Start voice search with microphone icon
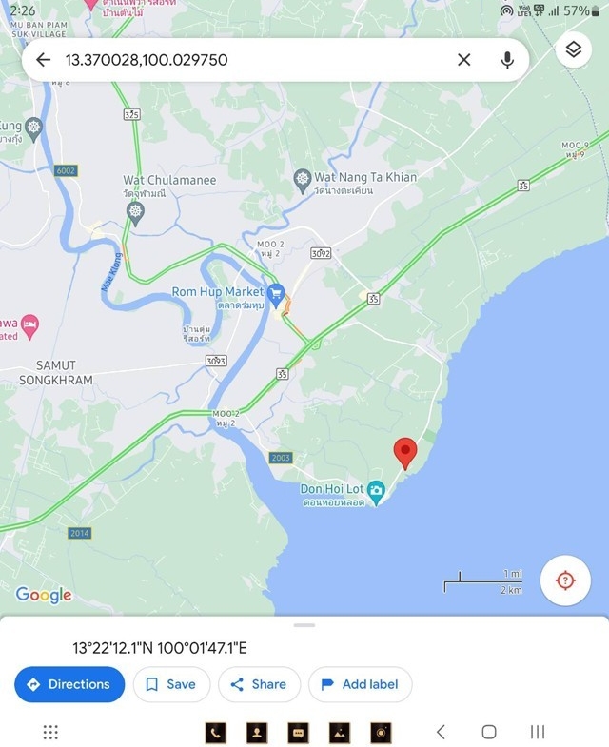609x747 pixels. 507,60
